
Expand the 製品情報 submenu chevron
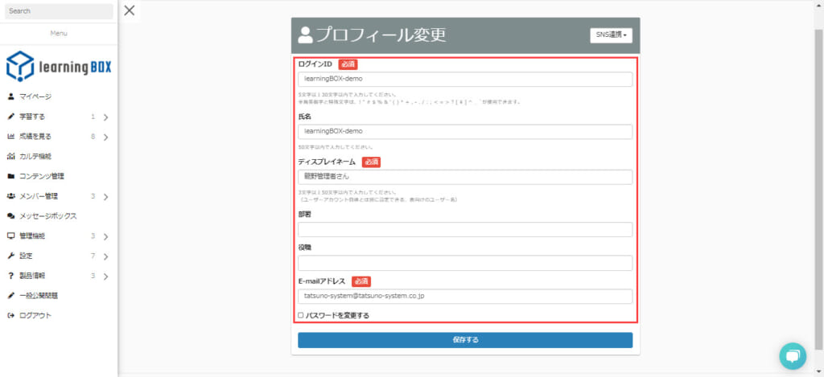(x=105, y=276)
